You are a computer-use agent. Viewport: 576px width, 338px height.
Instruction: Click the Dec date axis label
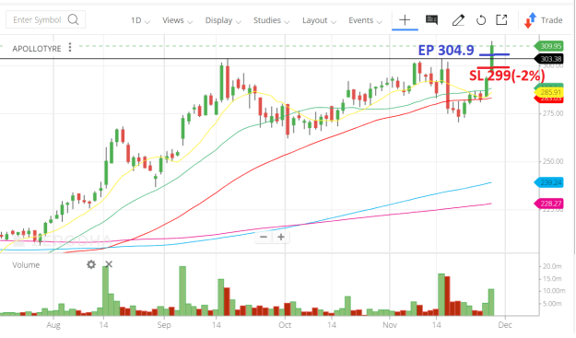click(x=505, y=325)
